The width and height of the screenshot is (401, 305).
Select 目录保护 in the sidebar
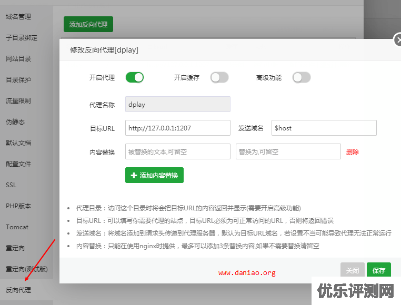pos(18,80)
